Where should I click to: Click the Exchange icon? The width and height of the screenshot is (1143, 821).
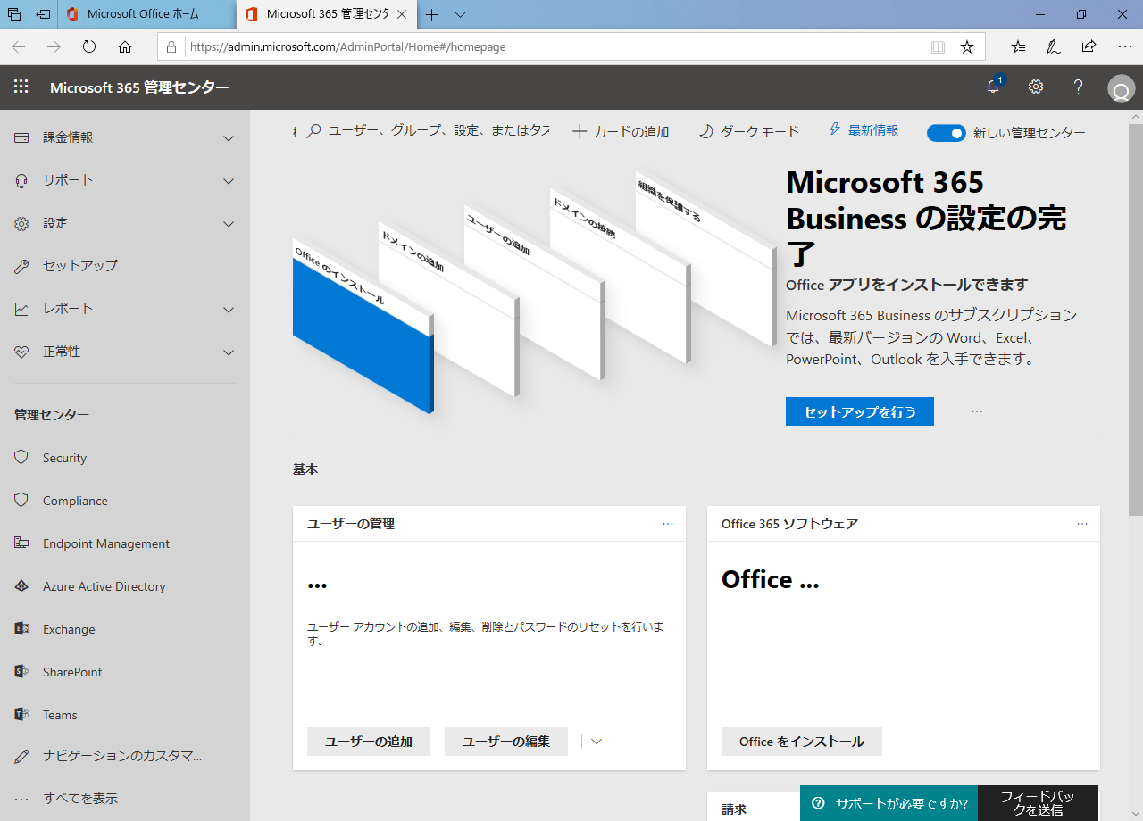[21, 628]
